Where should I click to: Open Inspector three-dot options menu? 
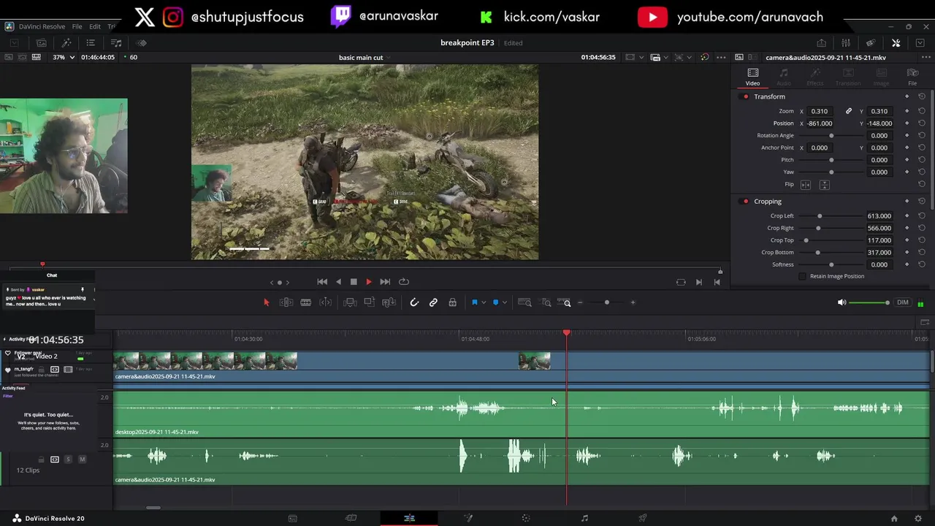pos(926,58)
